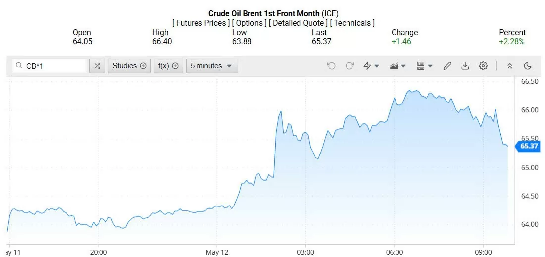Open the 5 minutes interval dropdown
The width and height of the screenshot is (545, 257).
[212, 66]
